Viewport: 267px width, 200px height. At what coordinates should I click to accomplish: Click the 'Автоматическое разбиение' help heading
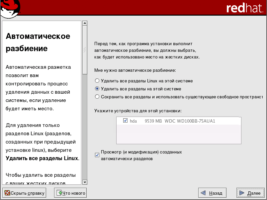(38, 42)
